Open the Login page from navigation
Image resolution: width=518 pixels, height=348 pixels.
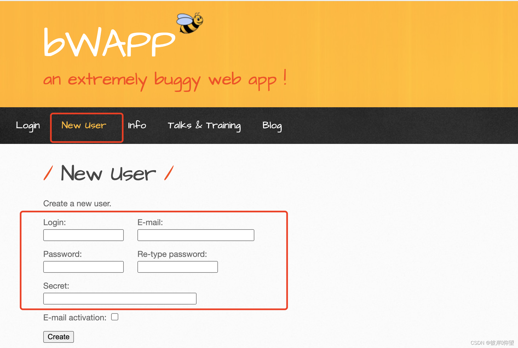[28, 125]
